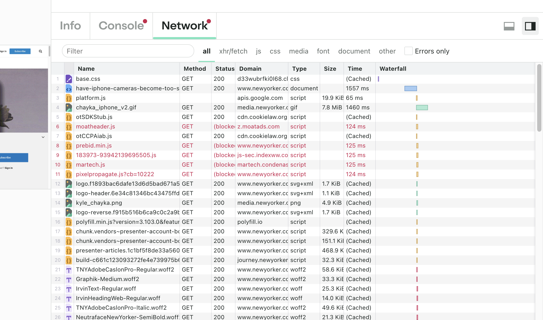Click into the Filter input field
This screenshot has height=320, width=543.
click(128, 51)
